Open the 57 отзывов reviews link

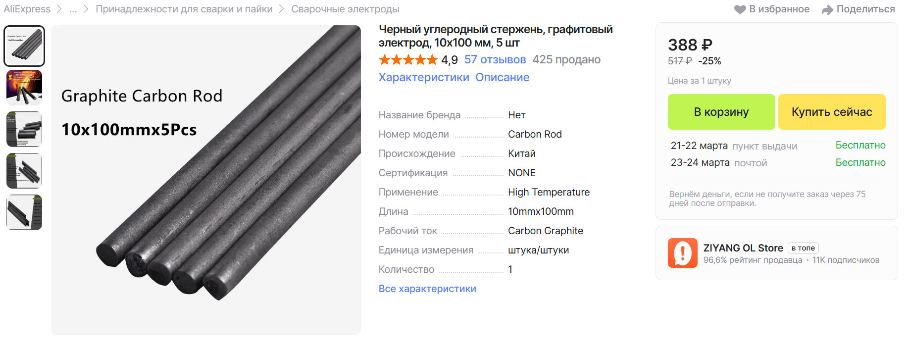[495, 60]
